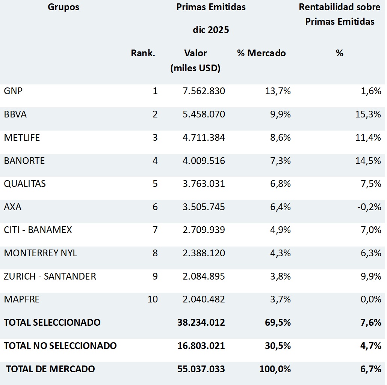Screen dimensions: 387x385
Task: Click MAPFRE's rank number 10
Action: pos(153,299)
